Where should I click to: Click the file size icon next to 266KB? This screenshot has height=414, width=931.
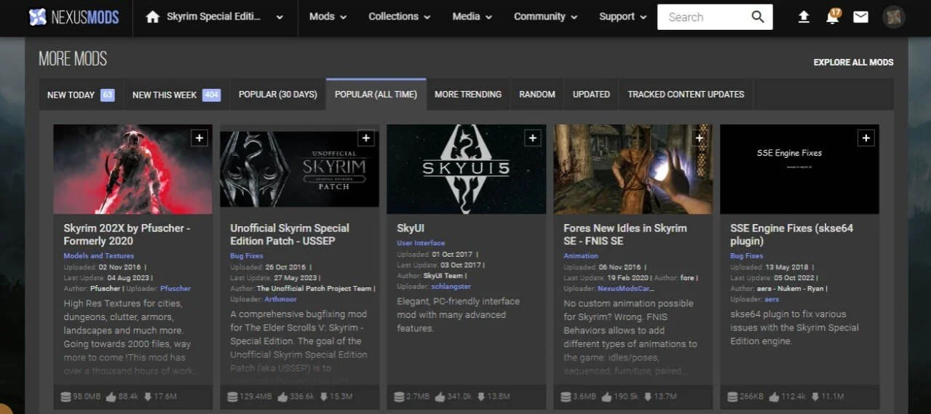point(733,397)
